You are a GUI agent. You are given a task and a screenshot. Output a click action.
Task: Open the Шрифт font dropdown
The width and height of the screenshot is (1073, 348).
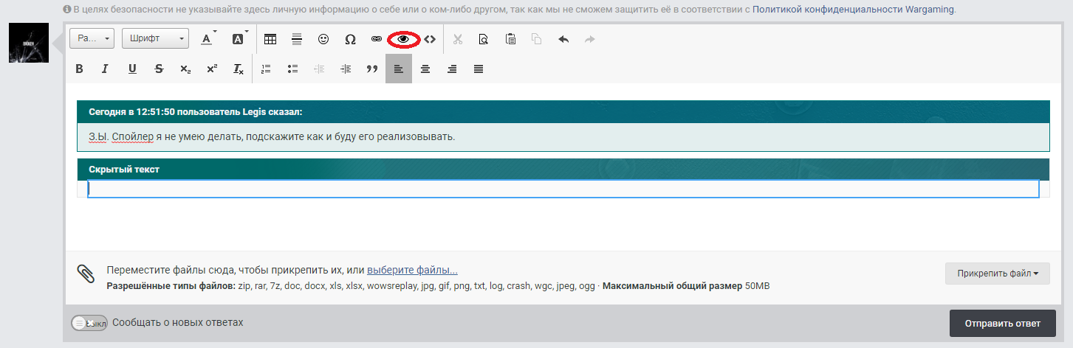[x=154, y=38]
